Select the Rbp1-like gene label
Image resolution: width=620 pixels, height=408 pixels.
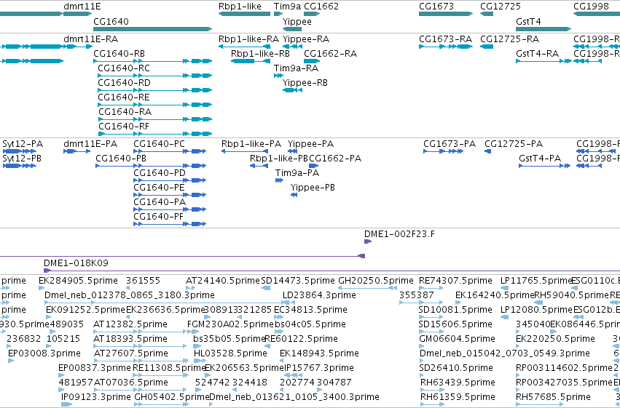[x=240, y=7]
